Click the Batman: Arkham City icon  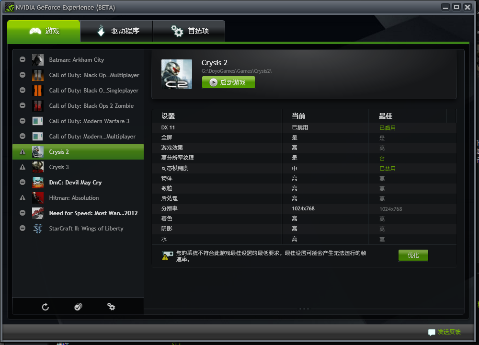pos(38,60)
